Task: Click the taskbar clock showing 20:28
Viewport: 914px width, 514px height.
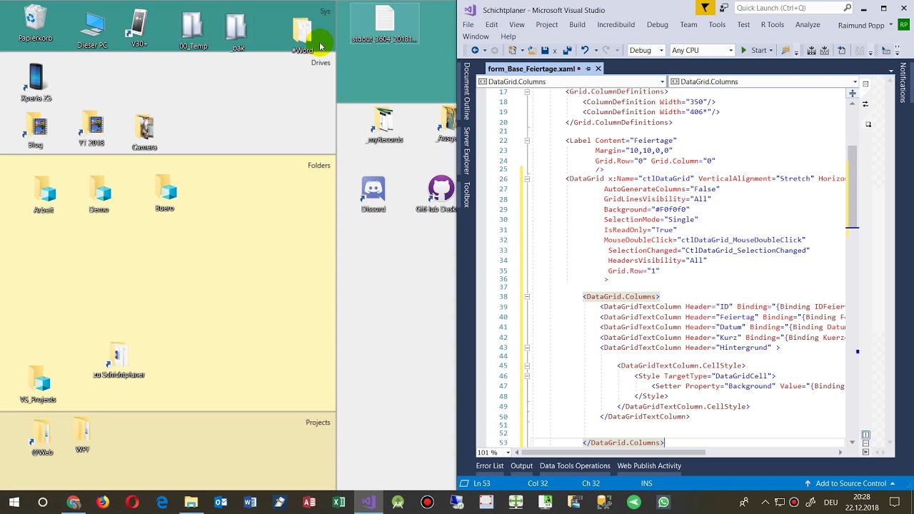Action: [x=861, y=502]
